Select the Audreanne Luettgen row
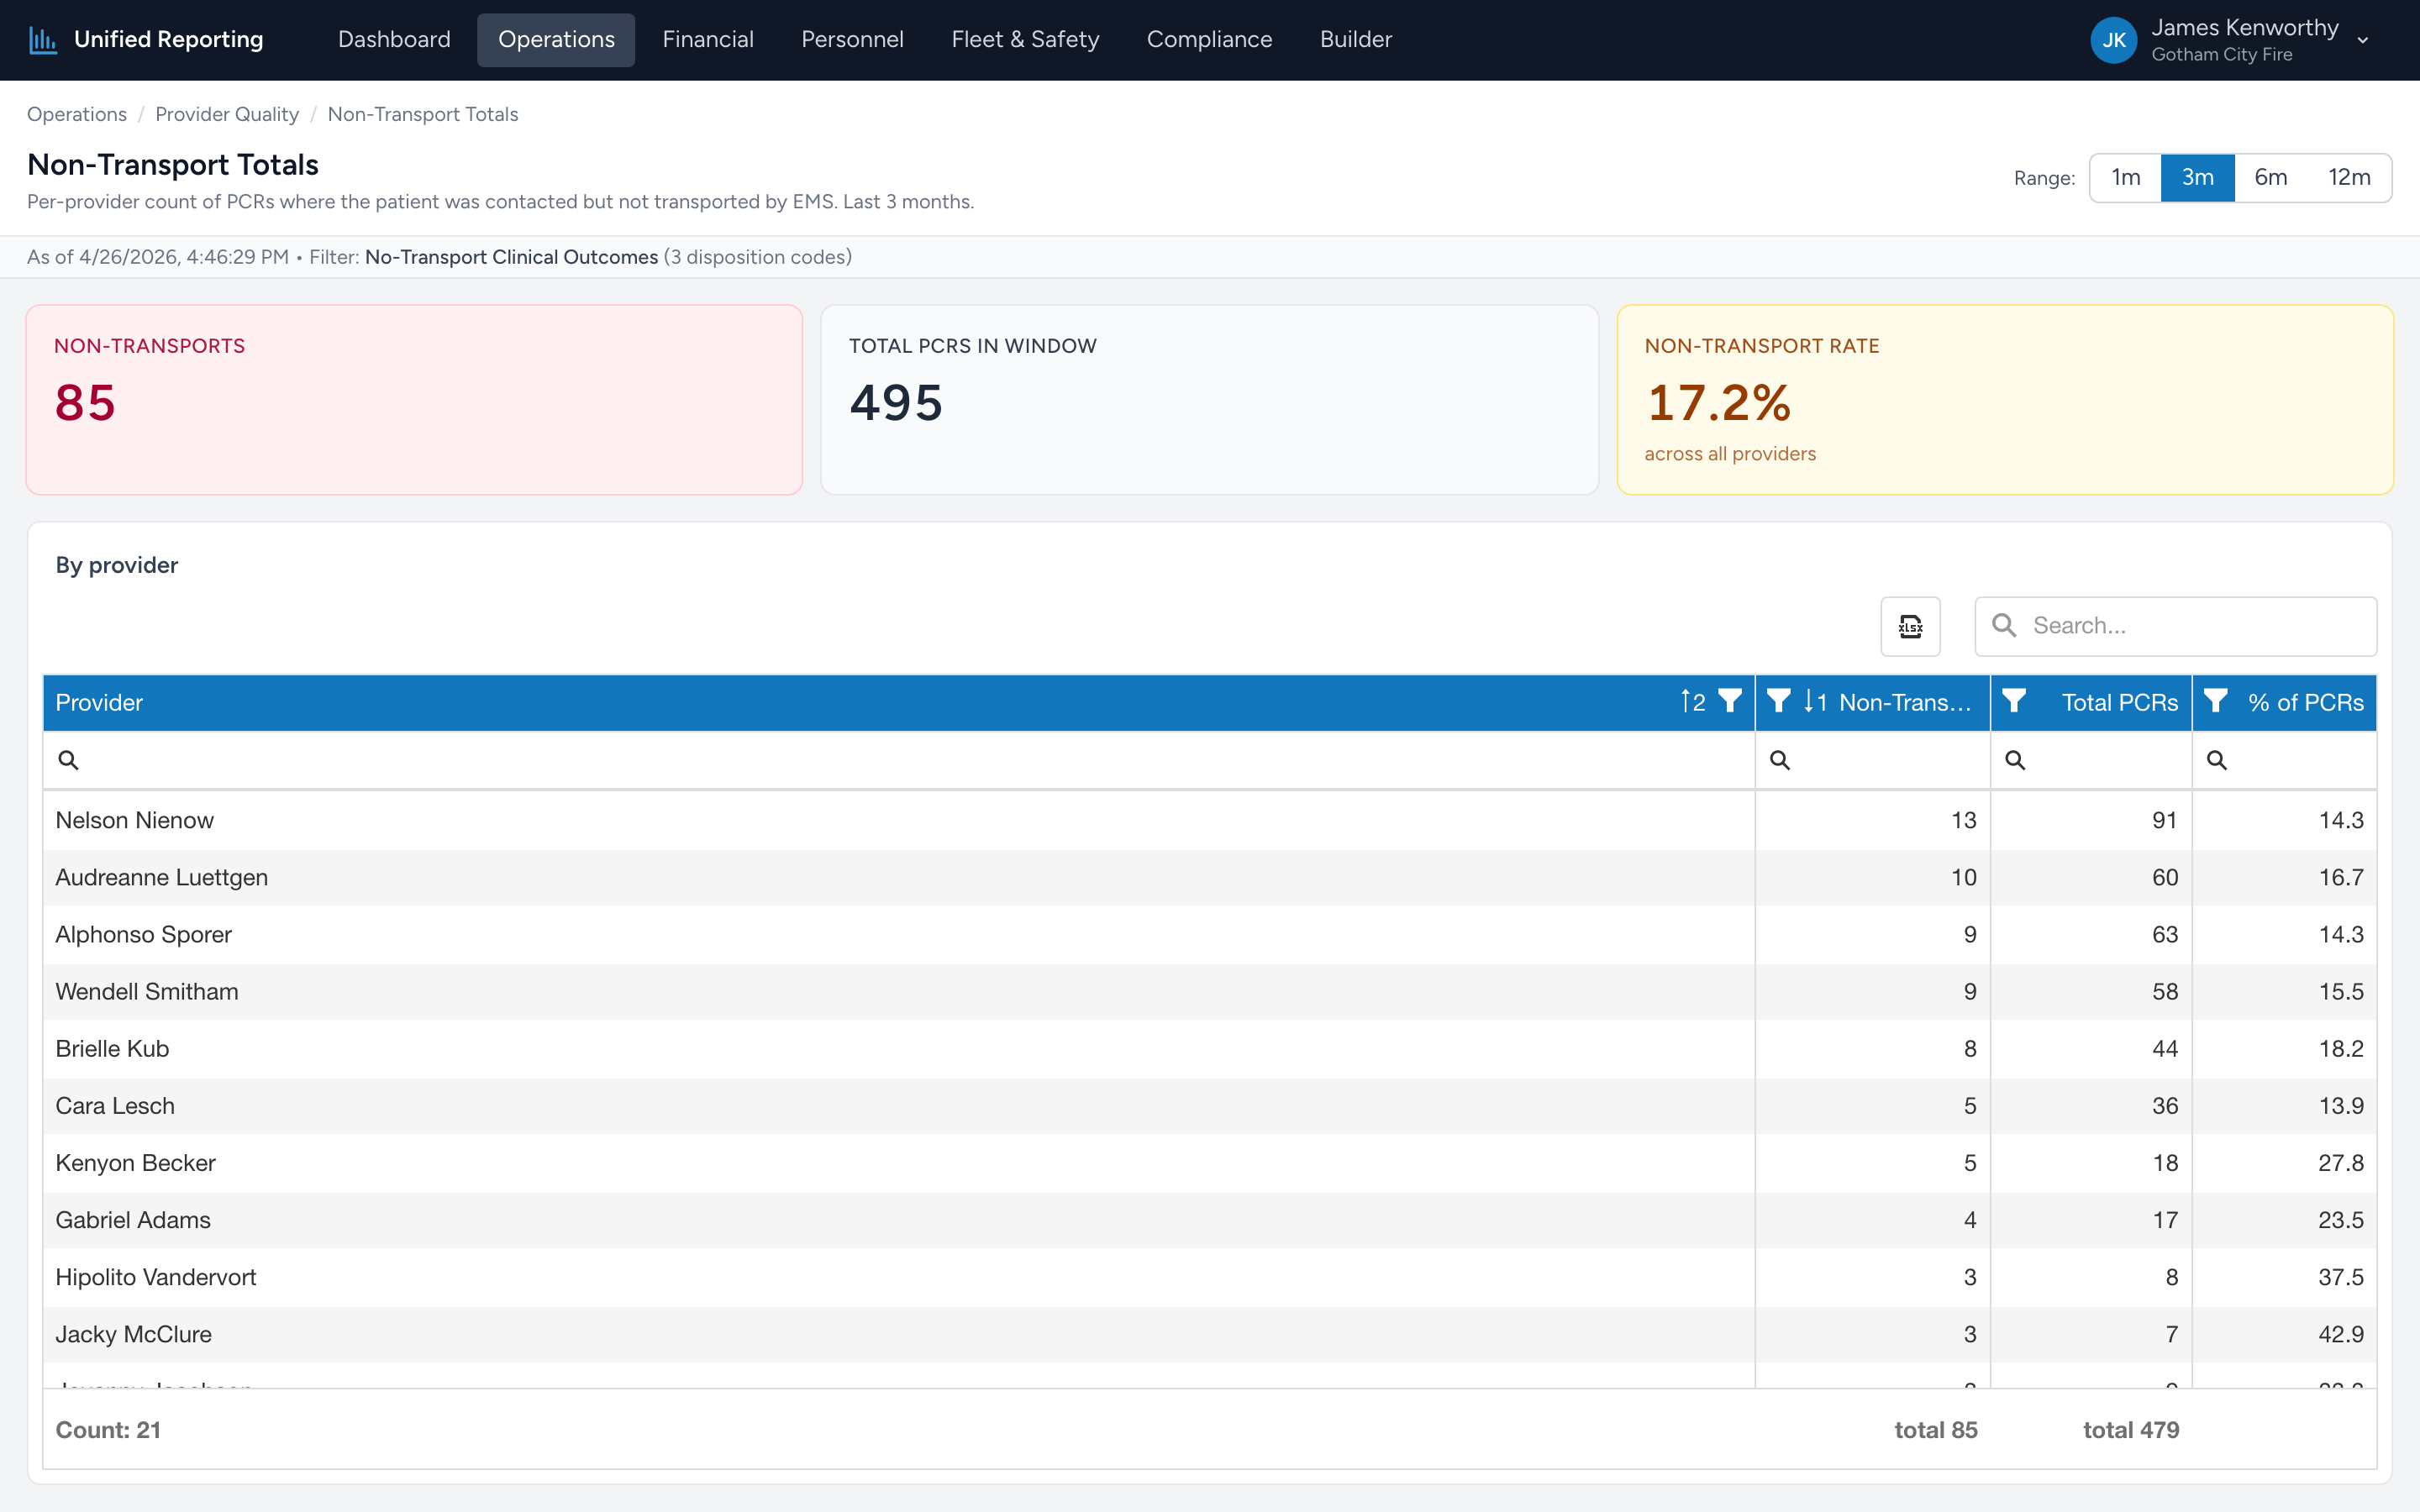Image resolution: width=2420 pixels, height=1512 pixels. pyautogui.click(x=1209, y=877)
